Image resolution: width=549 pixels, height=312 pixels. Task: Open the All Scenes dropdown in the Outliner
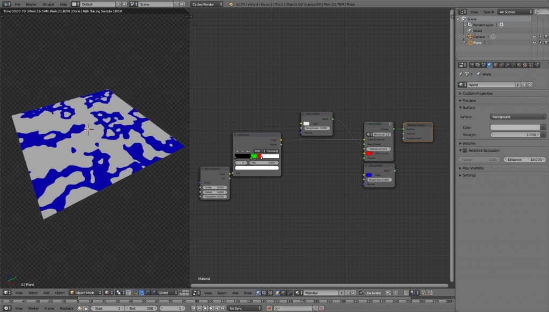click(x=515, y=12)
